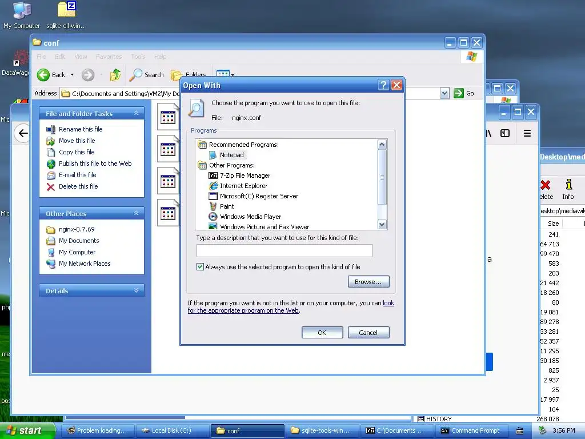Image resolution: width=585 pixels, height=439 pixels.
Task: Toggle Always use the selected program checkbox
Action: click(200, 266)
